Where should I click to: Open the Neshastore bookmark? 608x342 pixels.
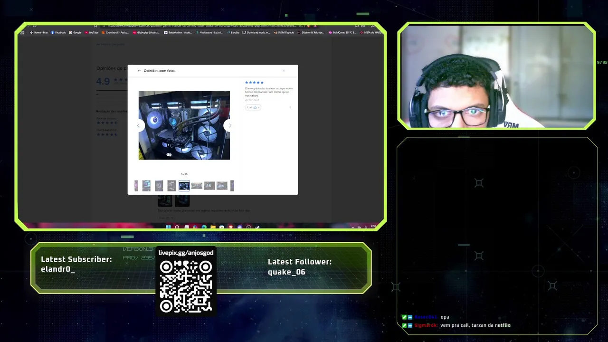(x=209, y=33)
